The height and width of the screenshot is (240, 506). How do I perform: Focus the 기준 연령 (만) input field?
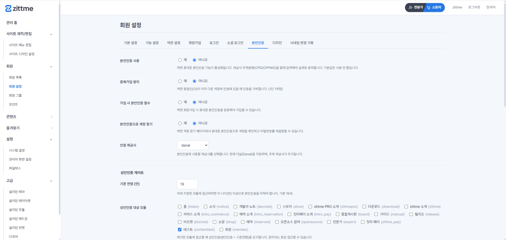tap(187, 184)
